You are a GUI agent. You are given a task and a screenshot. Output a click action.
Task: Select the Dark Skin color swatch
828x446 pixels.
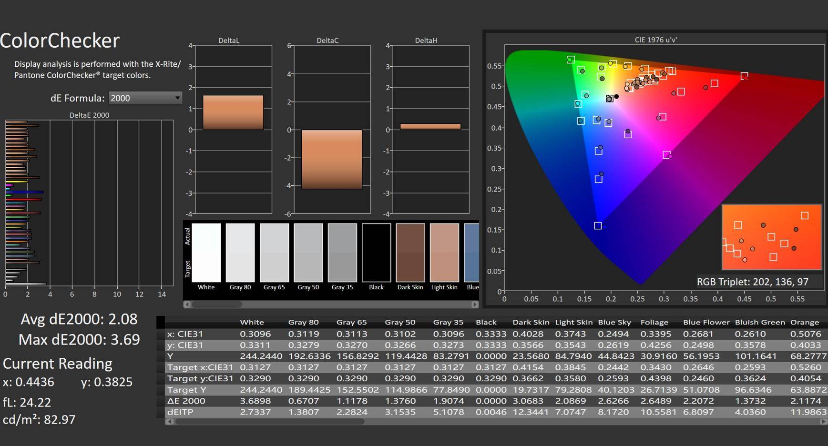(410, 253)
